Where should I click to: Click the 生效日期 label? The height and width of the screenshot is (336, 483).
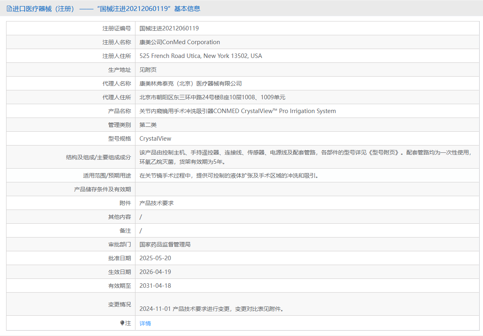[120, 272]
